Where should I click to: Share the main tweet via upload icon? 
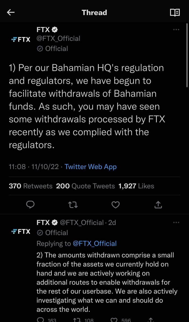pos(158,205)
